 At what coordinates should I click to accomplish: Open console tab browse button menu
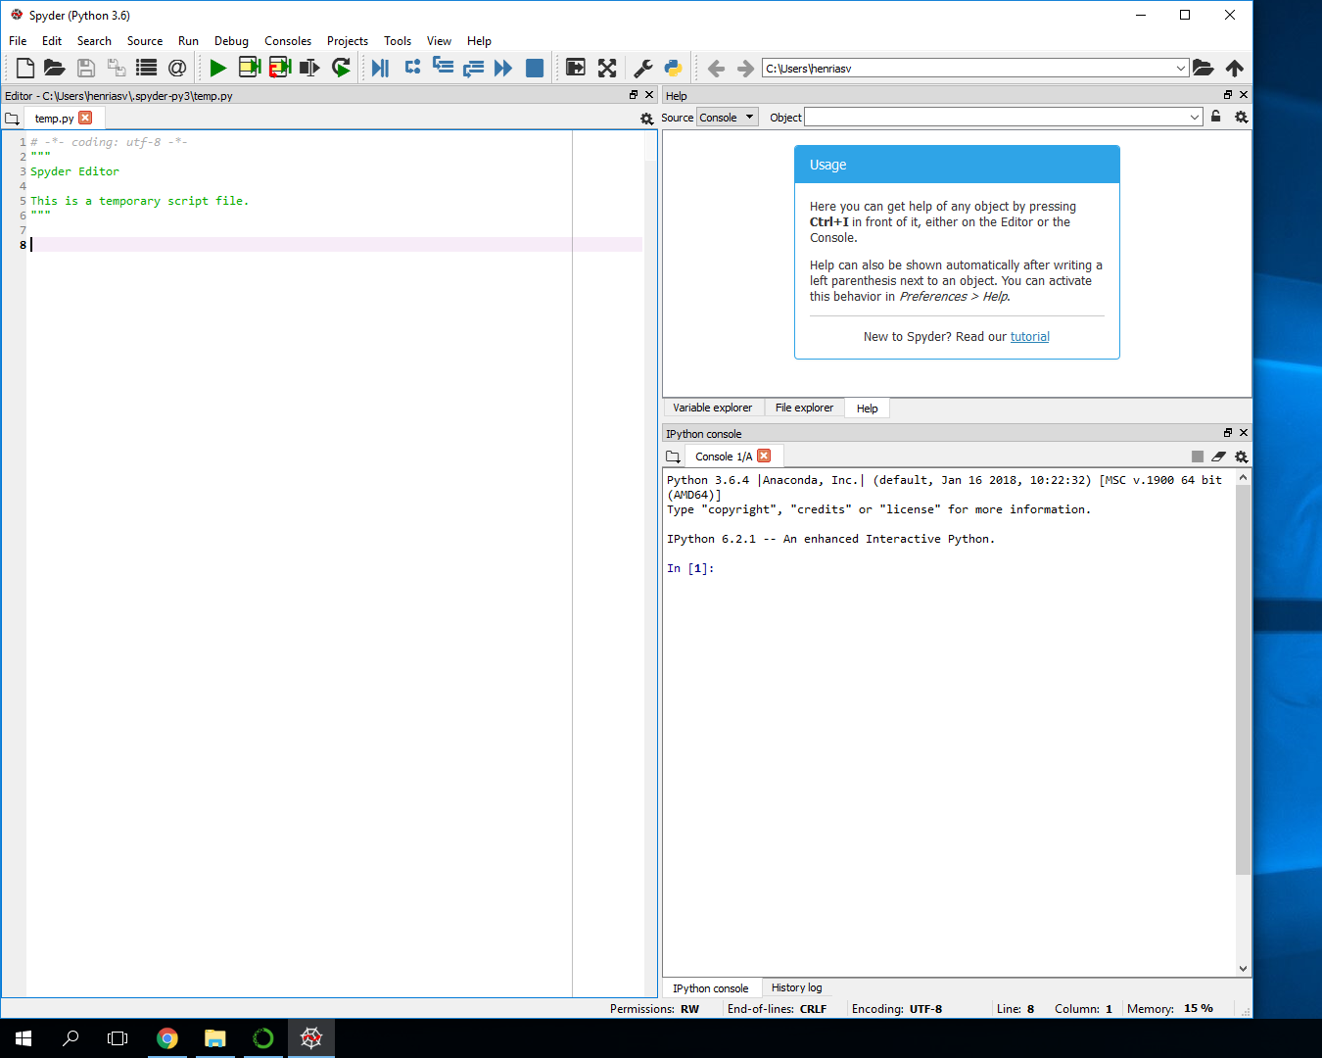tap(673, 457)
